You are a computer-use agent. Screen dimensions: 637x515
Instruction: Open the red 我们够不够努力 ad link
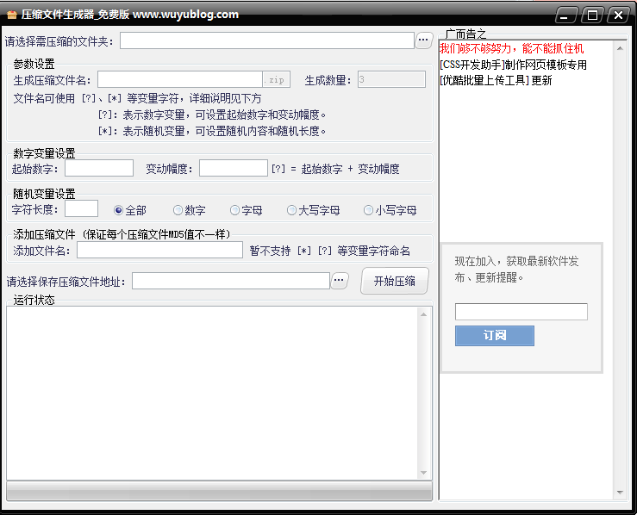tap(511, 49)
